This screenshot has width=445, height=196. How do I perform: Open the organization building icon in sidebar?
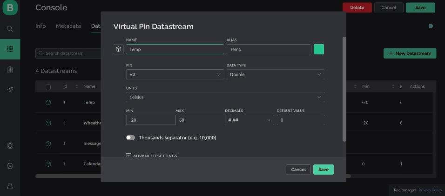point(10,69)
